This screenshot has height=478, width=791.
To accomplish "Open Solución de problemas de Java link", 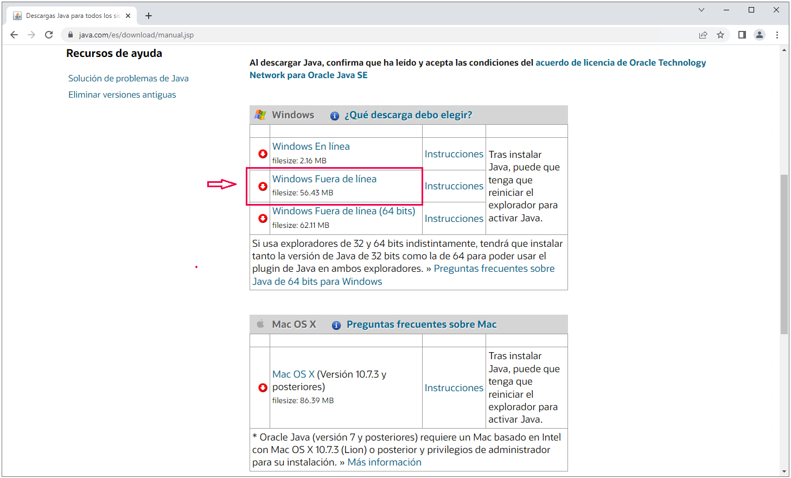I will (x=129, y=78).
